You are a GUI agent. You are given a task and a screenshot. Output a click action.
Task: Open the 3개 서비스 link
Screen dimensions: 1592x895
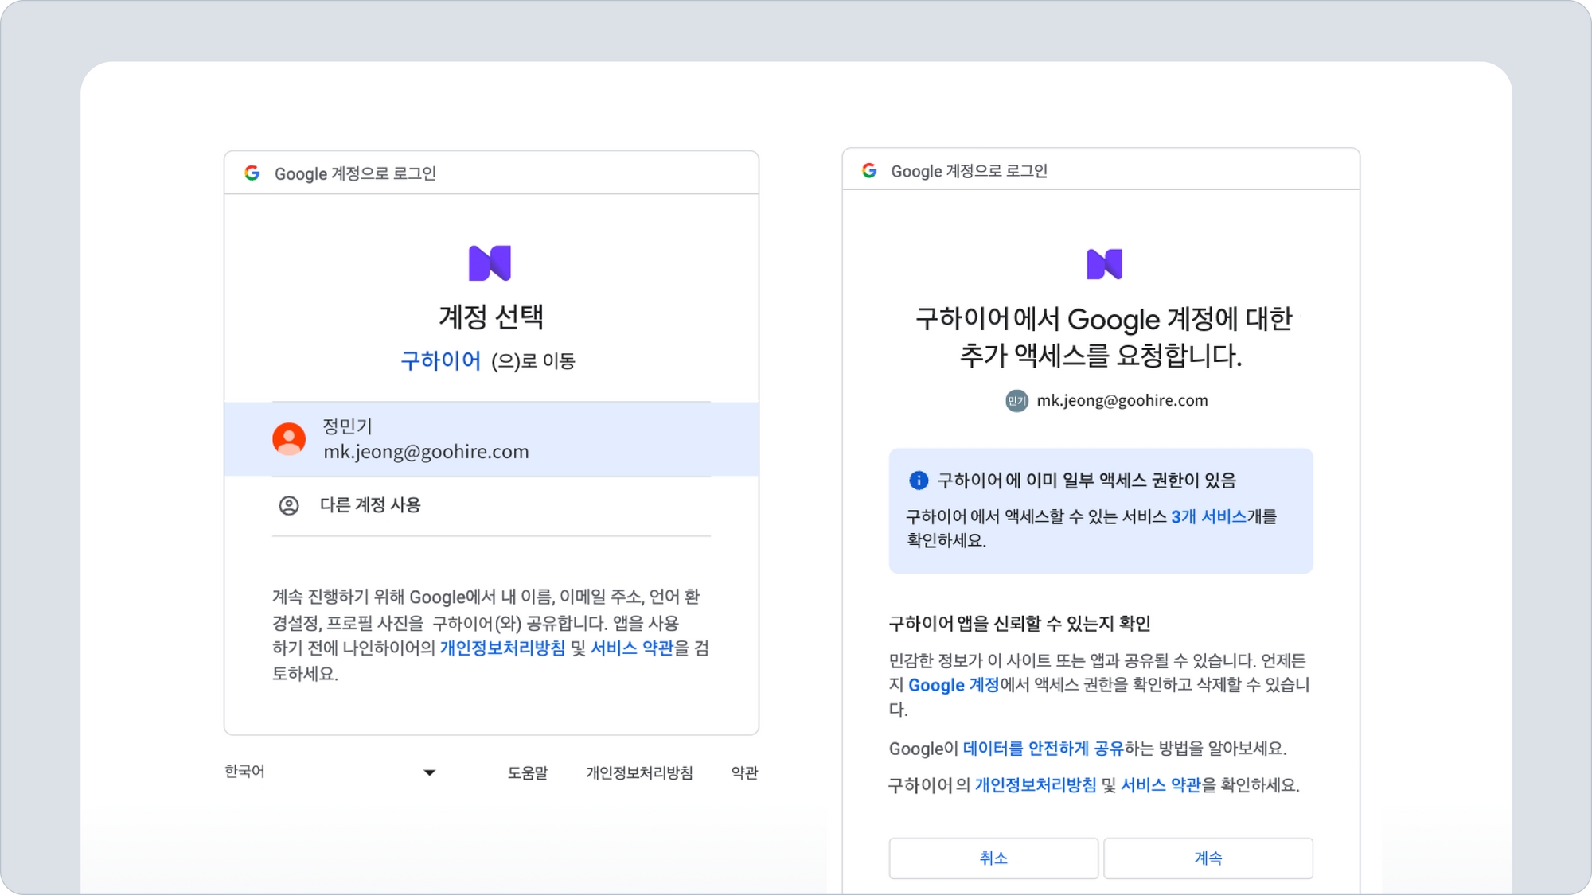(1208, 516)
